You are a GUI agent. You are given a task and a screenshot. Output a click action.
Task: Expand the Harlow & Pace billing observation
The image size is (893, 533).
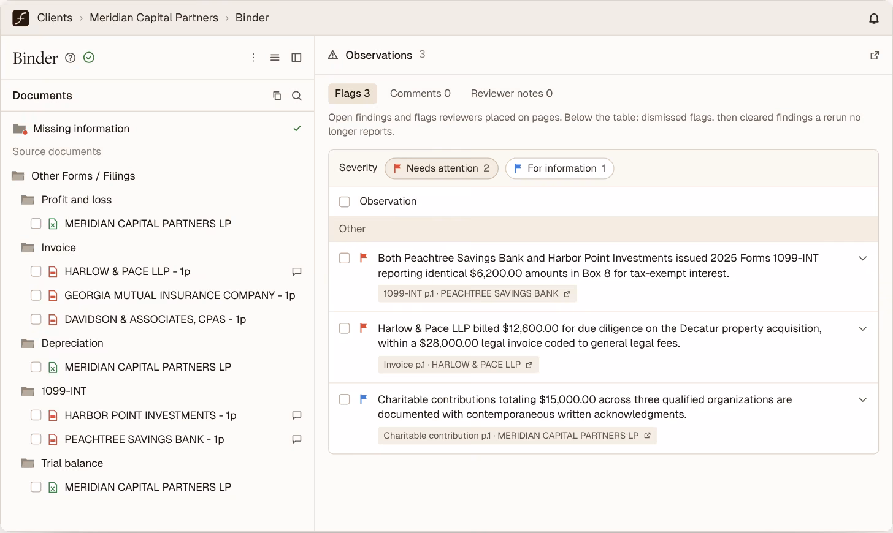863,328
